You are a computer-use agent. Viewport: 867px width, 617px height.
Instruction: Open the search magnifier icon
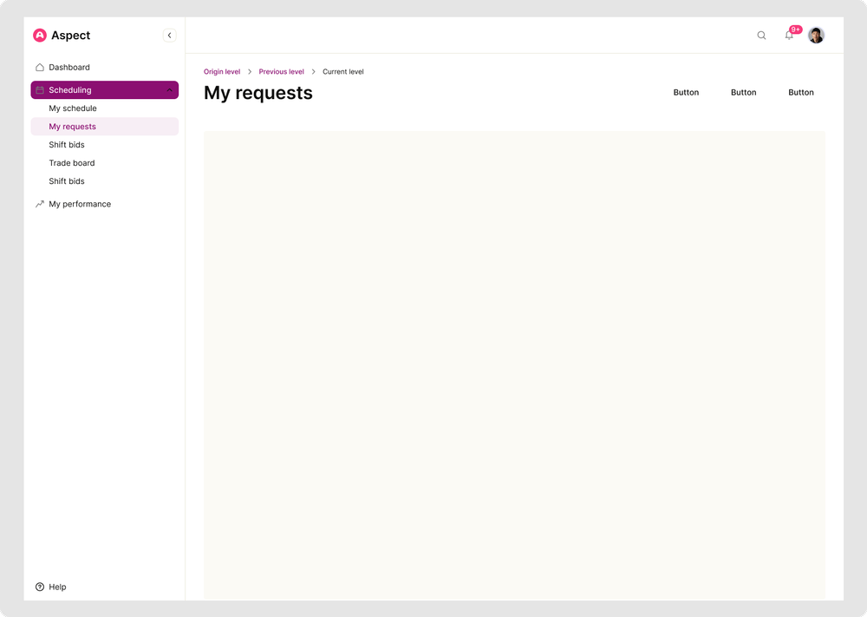(761, 35)
